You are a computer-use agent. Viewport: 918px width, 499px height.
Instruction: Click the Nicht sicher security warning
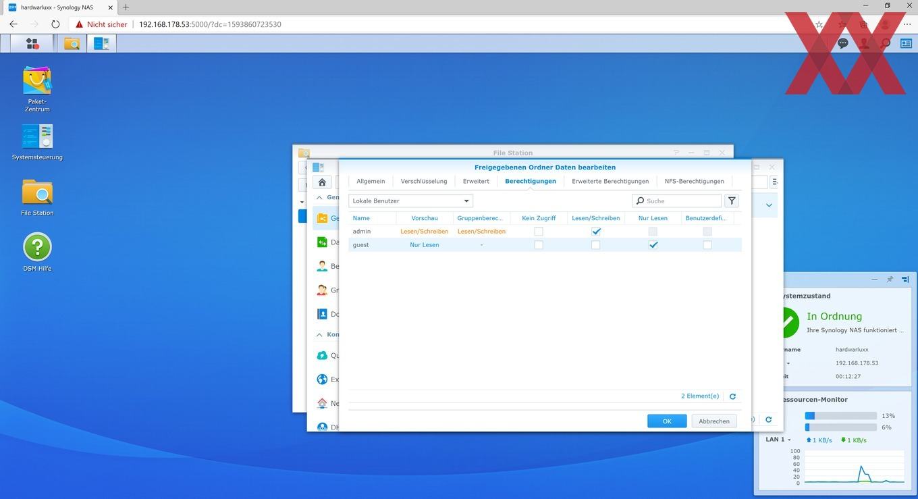pyautogui.click(x=101, y=24)
